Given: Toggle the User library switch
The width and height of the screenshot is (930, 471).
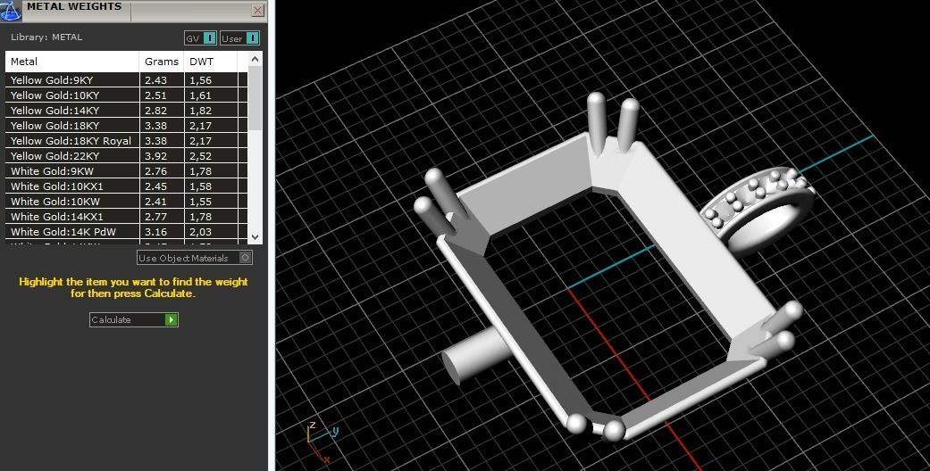Looking at the screenshot, I should (239, 38).
